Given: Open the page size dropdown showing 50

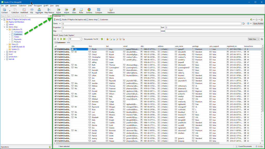Looking at the screenshot, I should 75,39.
